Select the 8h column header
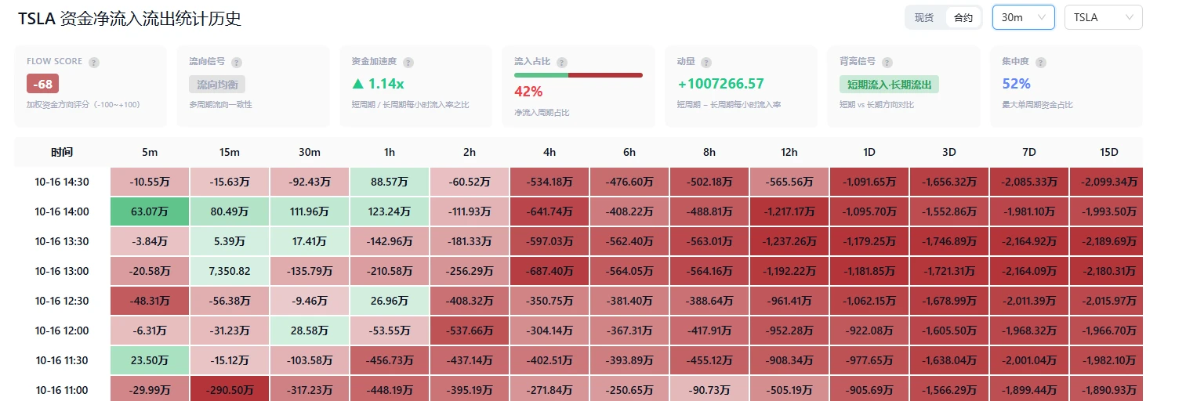This screenshot has height=401, width=1186. (709, 152)
